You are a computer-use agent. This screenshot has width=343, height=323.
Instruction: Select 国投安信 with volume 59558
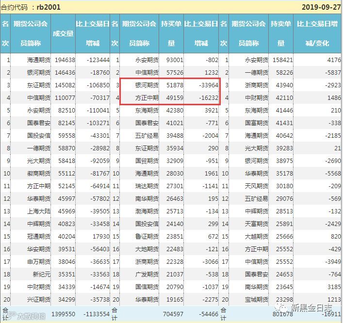[x=39, y=136]
